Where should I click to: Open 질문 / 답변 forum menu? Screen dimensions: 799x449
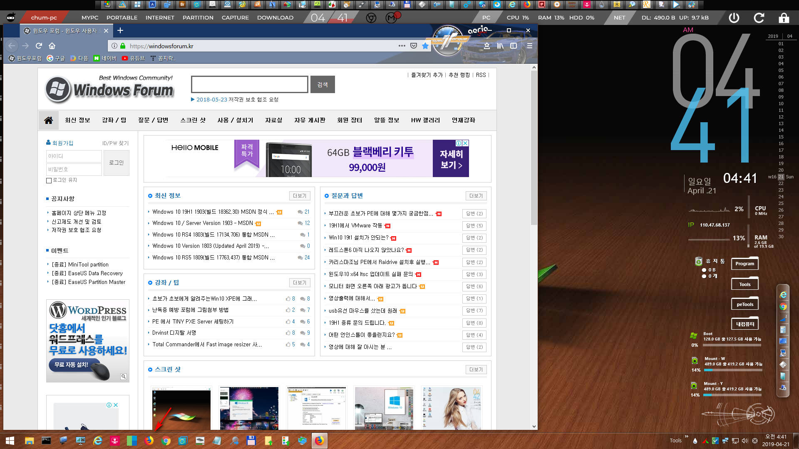[x=153, y=120]
